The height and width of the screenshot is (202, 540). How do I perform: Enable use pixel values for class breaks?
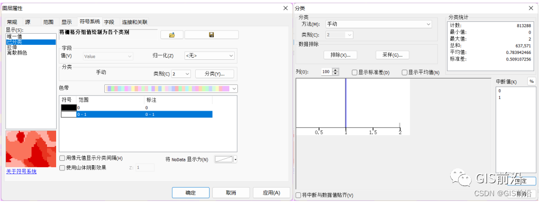coord(63,158)
